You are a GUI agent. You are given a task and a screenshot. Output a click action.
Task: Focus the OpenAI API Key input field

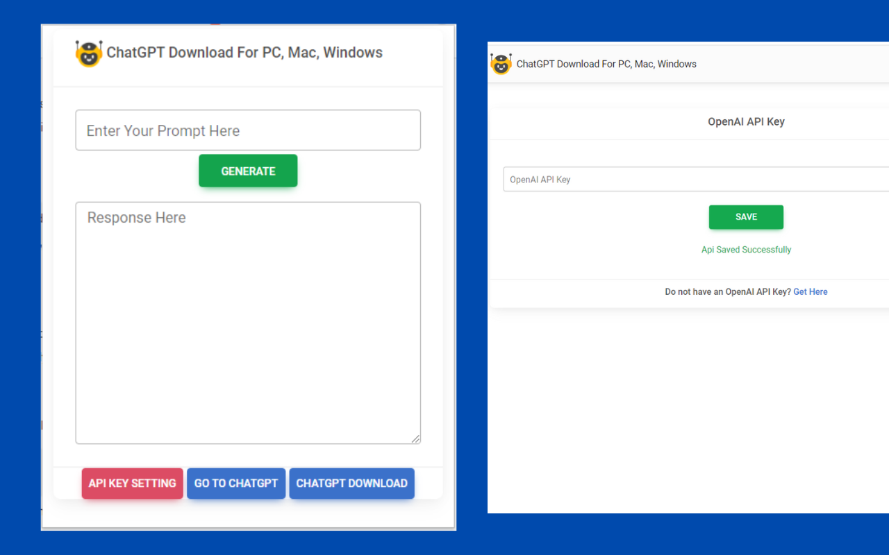(696, 179)
